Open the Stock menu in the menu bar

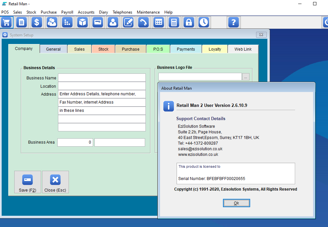point(31,12)
